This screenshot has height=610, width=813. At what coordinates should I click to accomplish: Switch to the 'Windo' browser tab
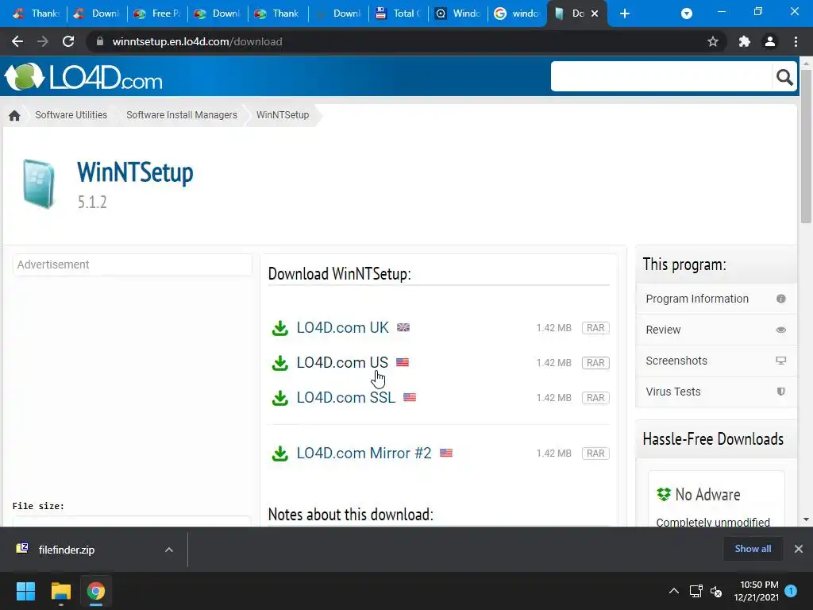tap(458, 14)
